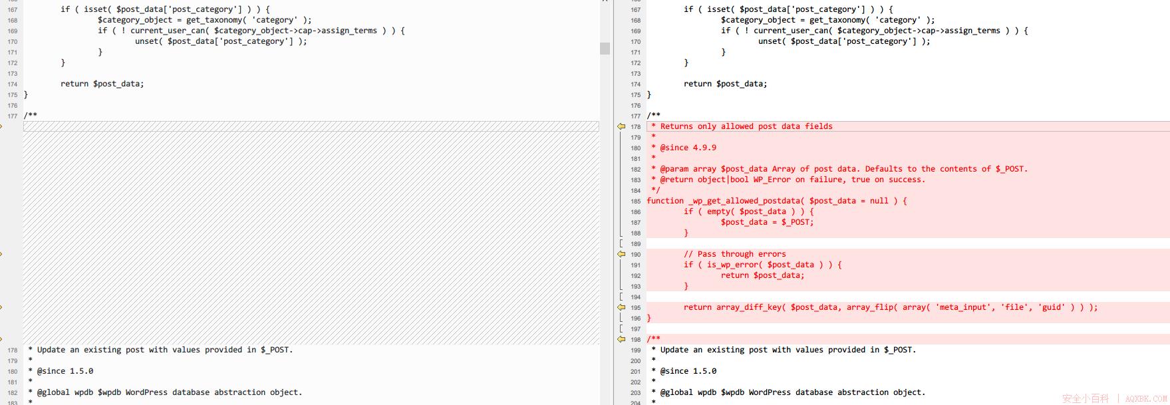Click 'return $post_data;' on left pane line 174
Image resolution: width=1170 pixels, height=405 pixels.
102,84
